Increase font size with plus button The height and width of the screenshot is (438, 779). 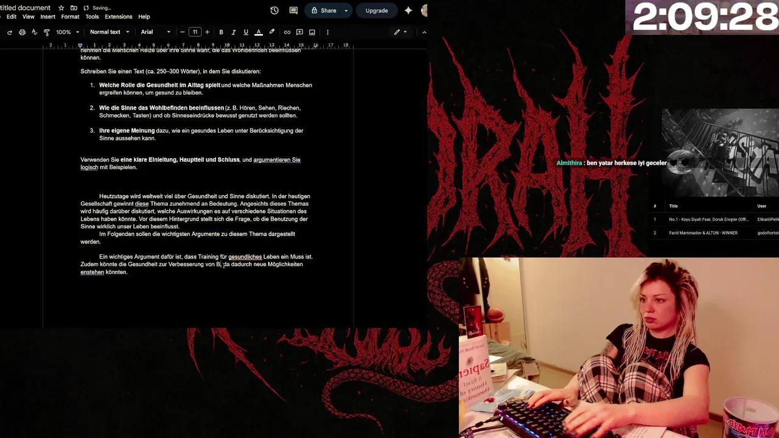click(x=207, y=32)
